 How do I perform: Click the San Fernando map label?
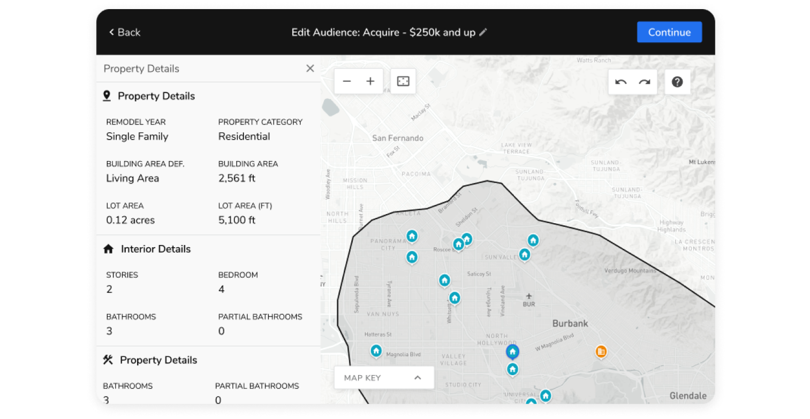398,138
